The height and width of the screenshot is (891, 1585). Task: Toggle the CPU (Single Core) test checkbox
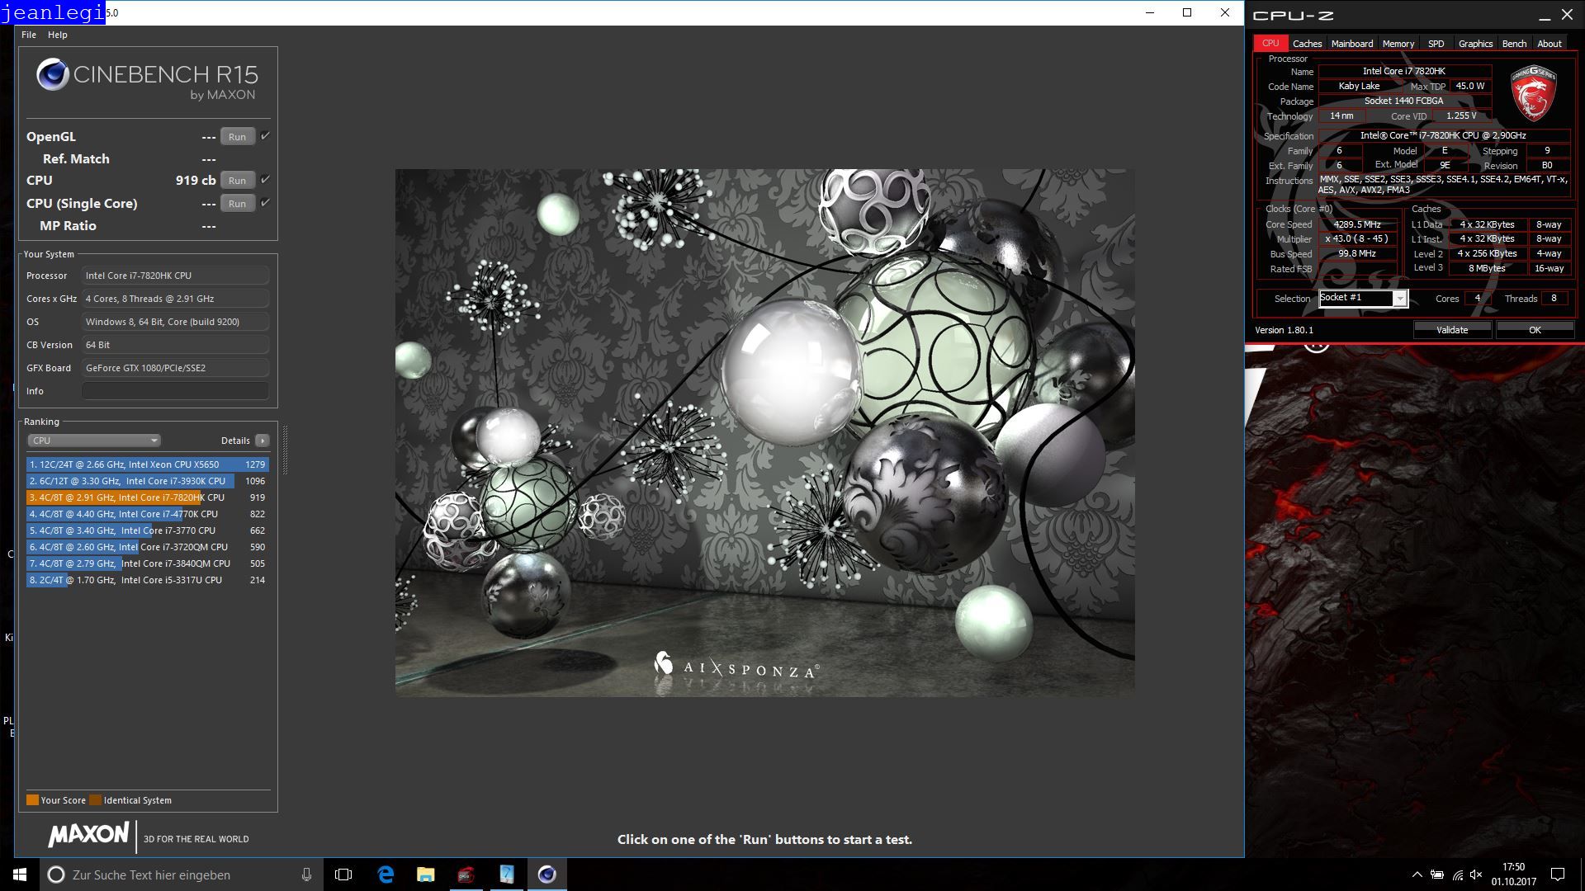(265, 203)
